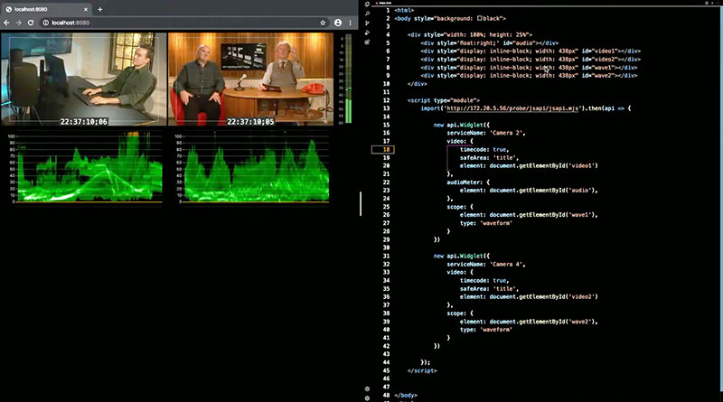Go back using browser back arrow
The height and width of the screenshot is (402, 723).
coord(7,22)
